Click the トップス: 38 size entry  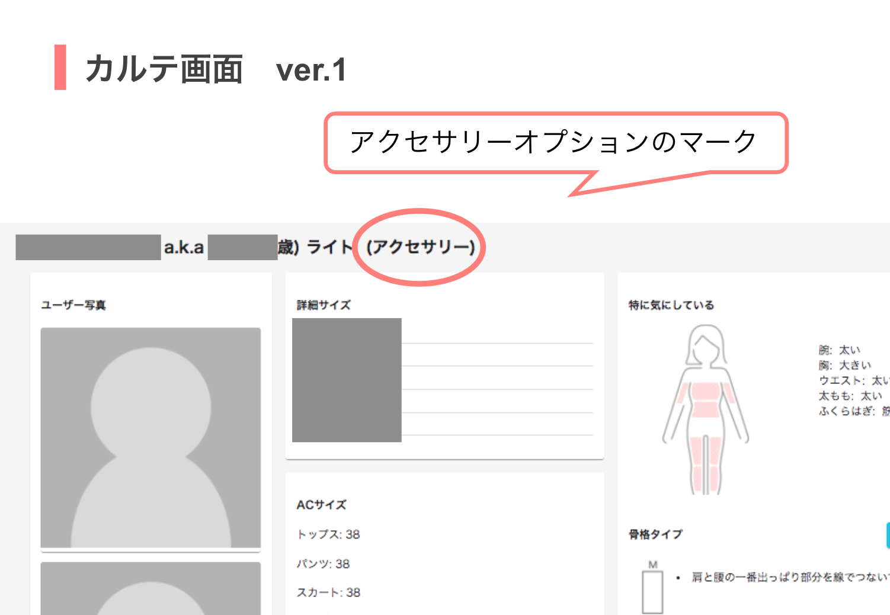coord(328,534)
